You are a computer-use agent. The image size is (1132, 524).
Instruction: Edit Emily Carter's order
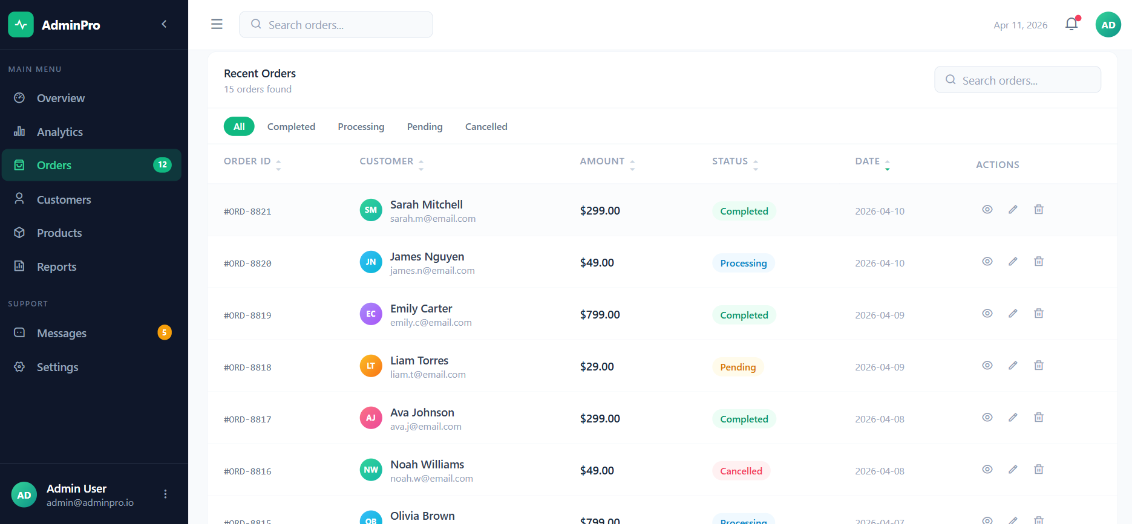coord(1013,314)
